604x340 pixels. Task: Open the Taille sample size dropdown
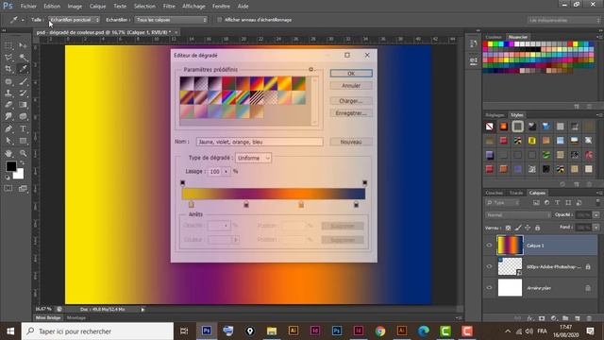point(74,20)
